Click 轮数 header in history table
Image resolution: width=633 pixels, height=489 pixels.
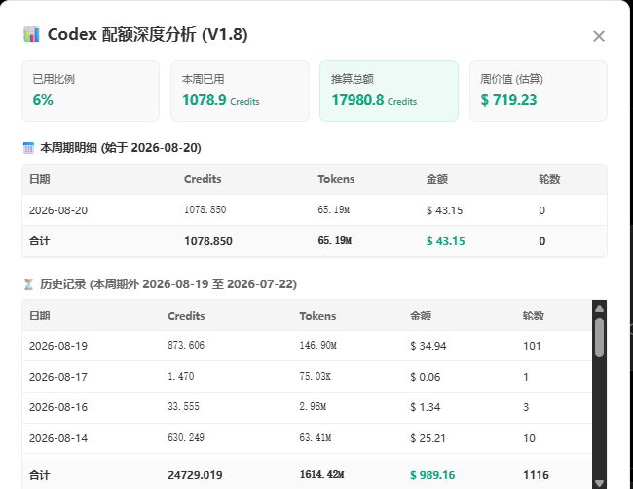click(x=534, y=316)
